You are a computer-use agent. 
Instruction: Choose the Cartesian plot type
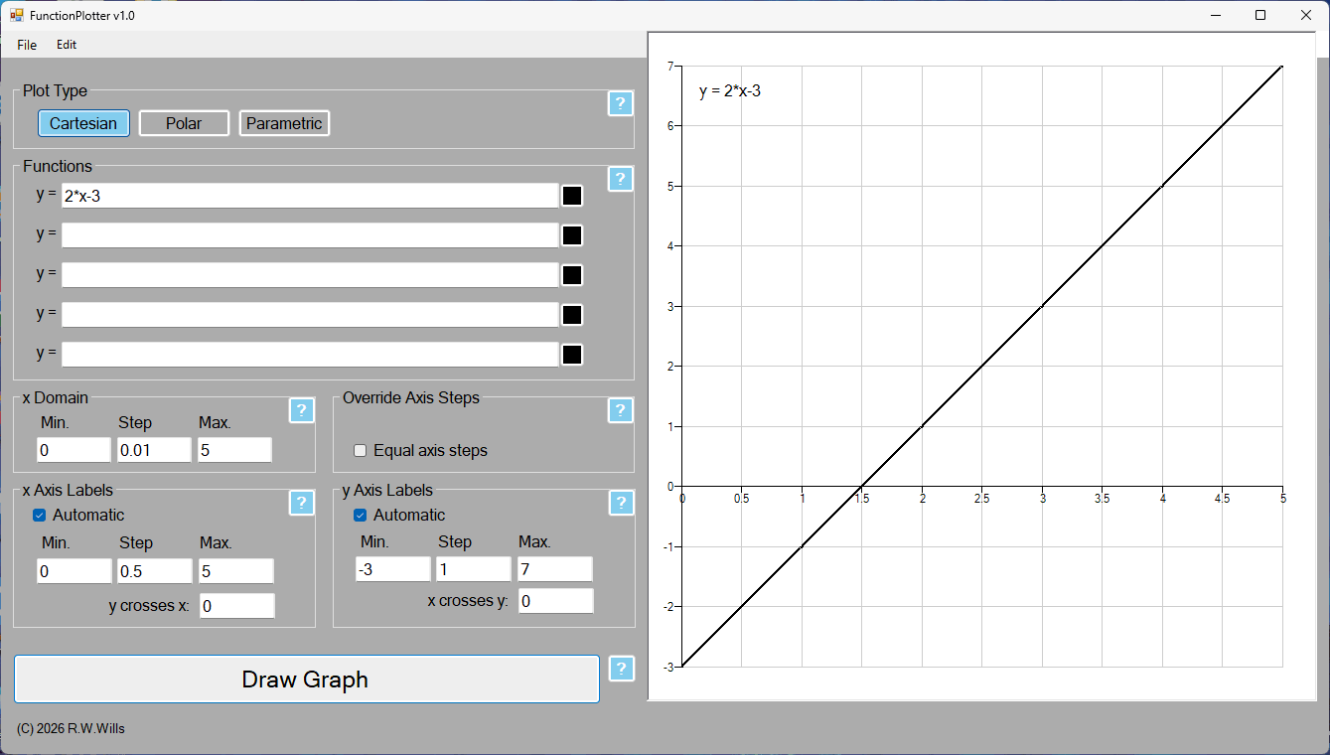coord(83,123)
